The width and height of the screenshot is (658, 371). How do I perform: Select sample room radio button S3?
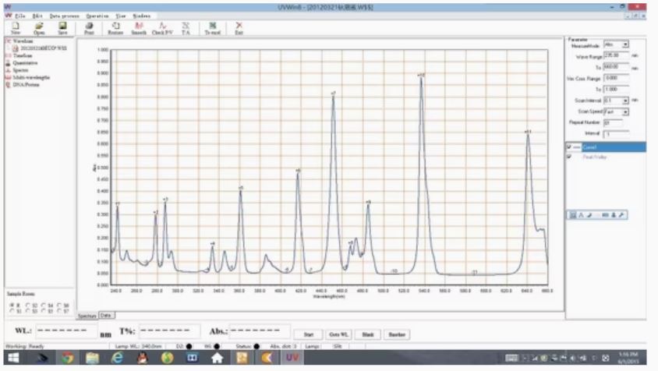[28, 311]
